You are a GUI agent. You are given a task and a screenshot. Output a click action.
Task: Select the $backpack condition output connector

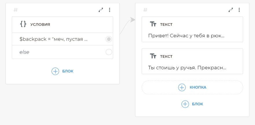(x=109, y=39)
